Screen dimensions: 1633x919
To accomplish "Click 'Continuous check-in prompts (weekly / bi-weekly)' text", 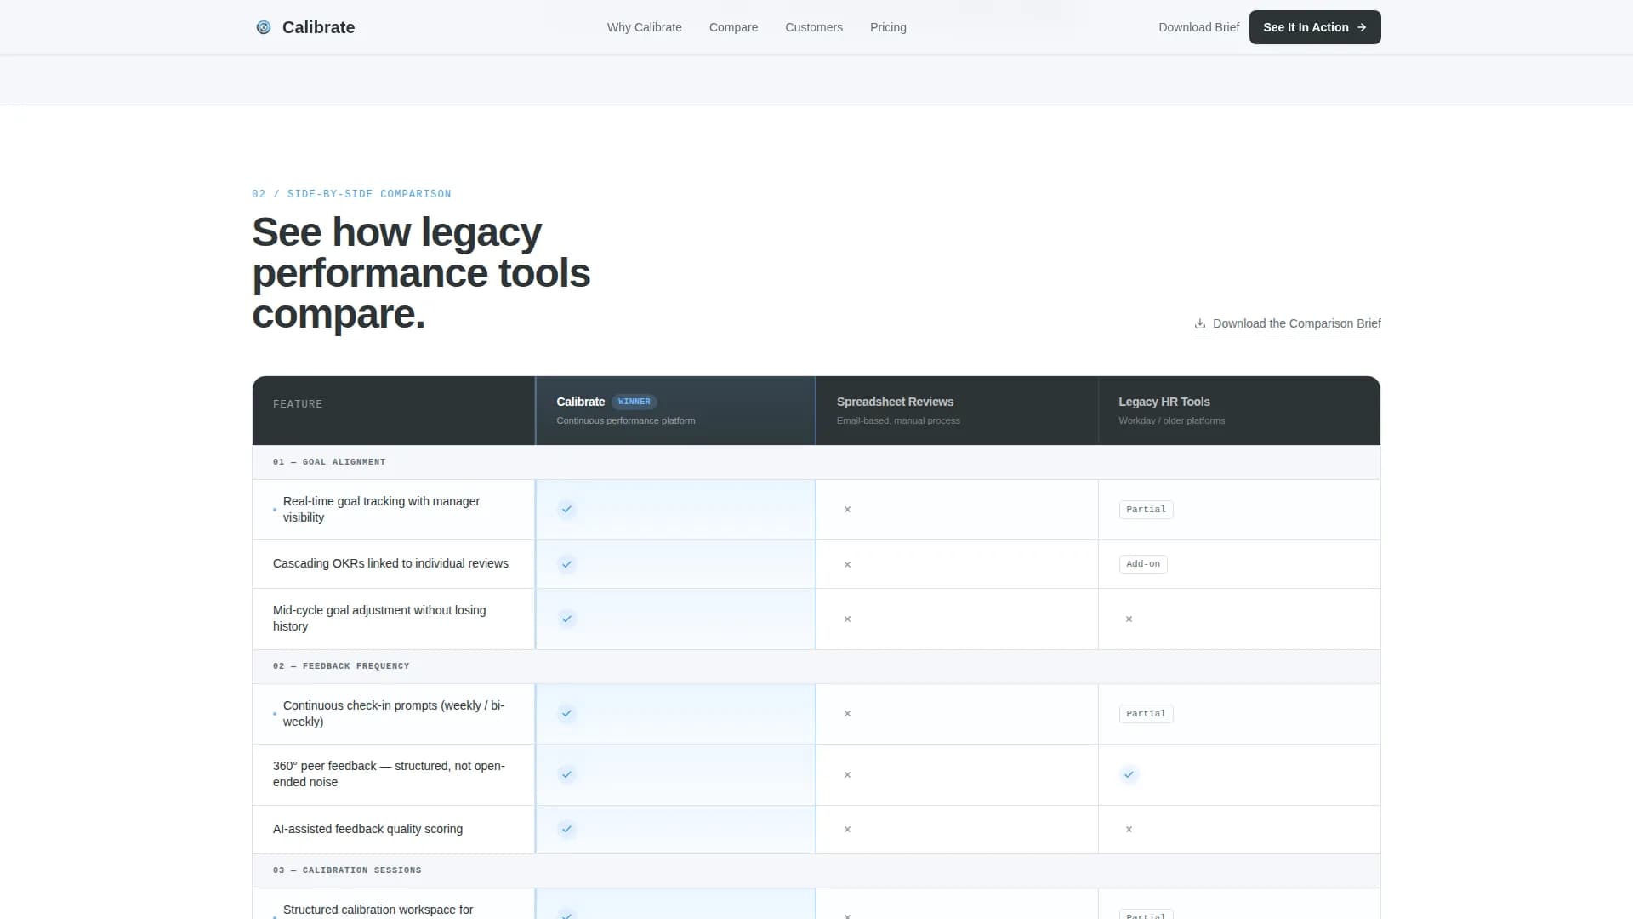I will click(x=394, y=714).
